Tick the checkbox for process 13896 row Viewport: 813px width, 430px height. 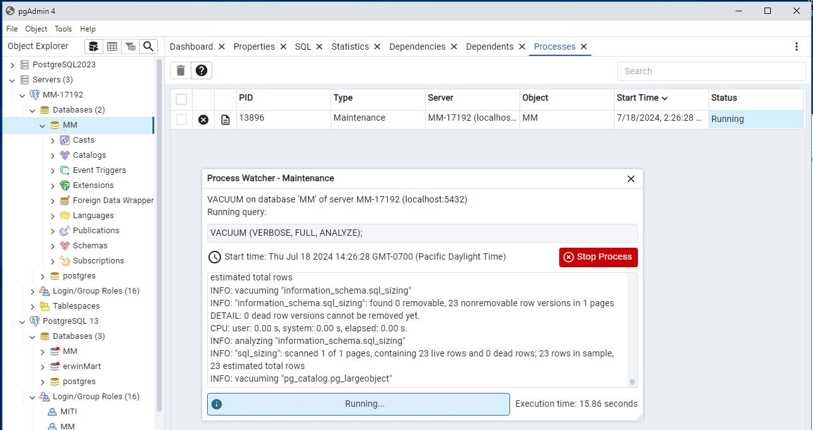(181, 119)
